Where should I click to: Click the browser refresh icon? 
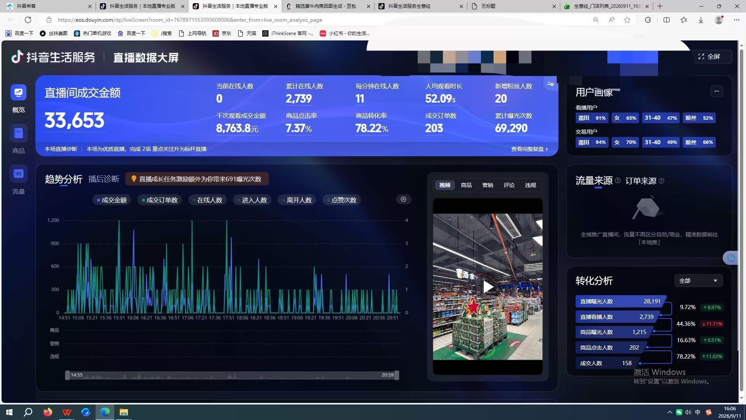[x=28, y=20]
